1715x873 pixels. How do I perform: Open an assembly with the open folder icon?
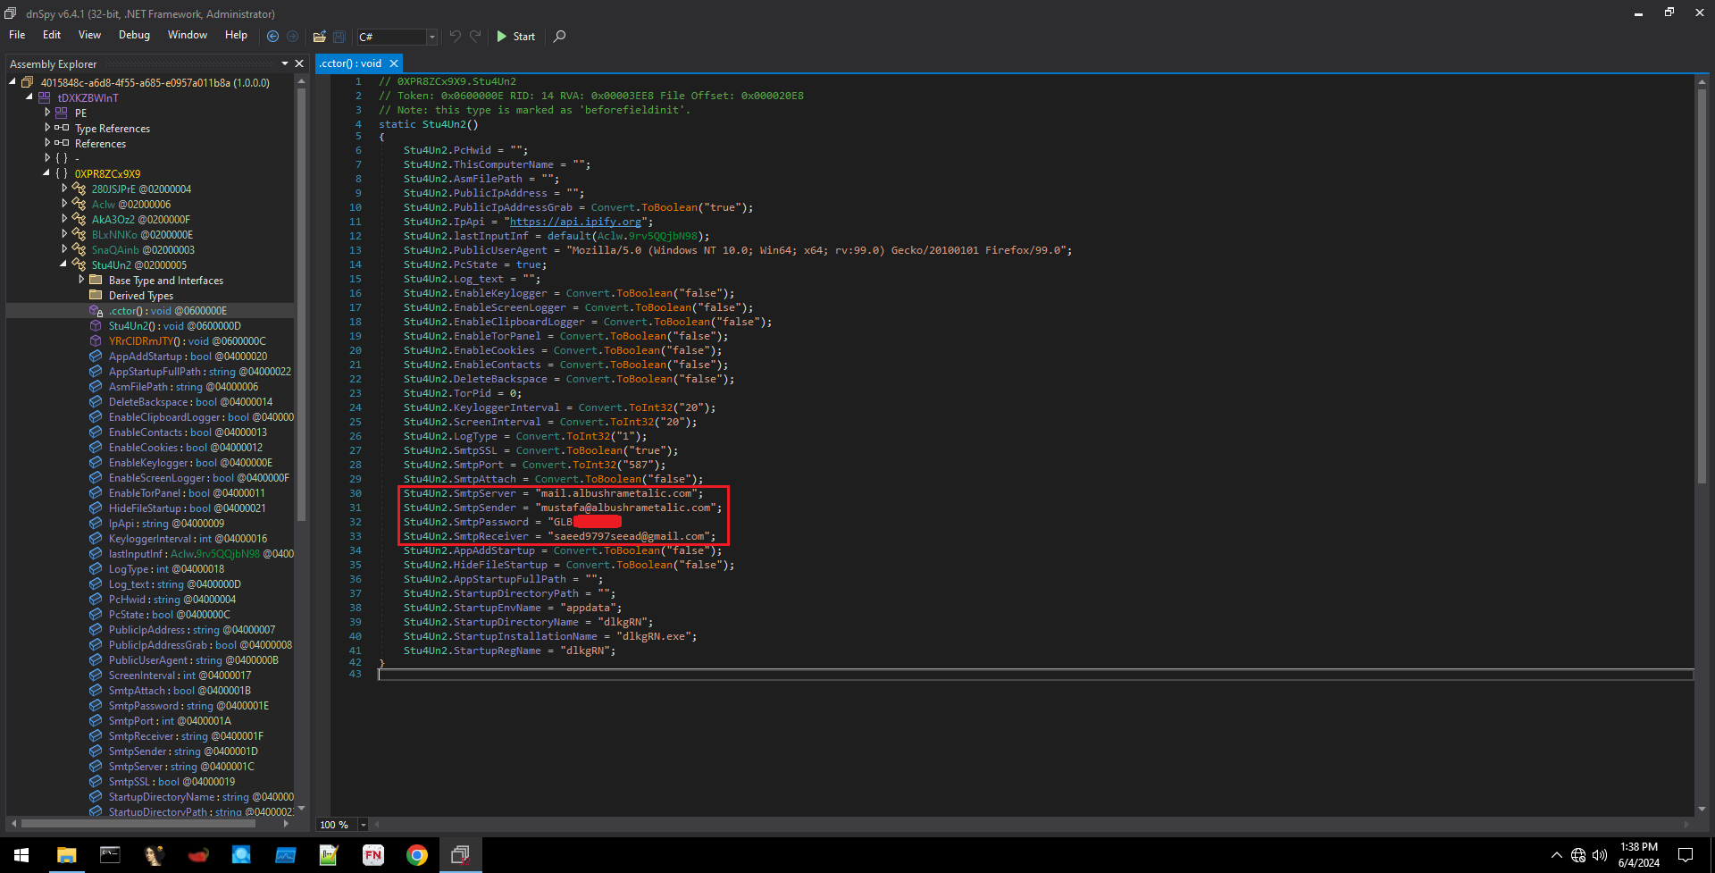pos(319,37)
